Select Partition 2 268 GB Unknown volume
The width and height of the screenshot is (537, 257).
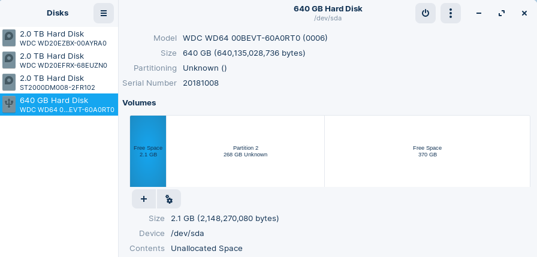[245, 151]
